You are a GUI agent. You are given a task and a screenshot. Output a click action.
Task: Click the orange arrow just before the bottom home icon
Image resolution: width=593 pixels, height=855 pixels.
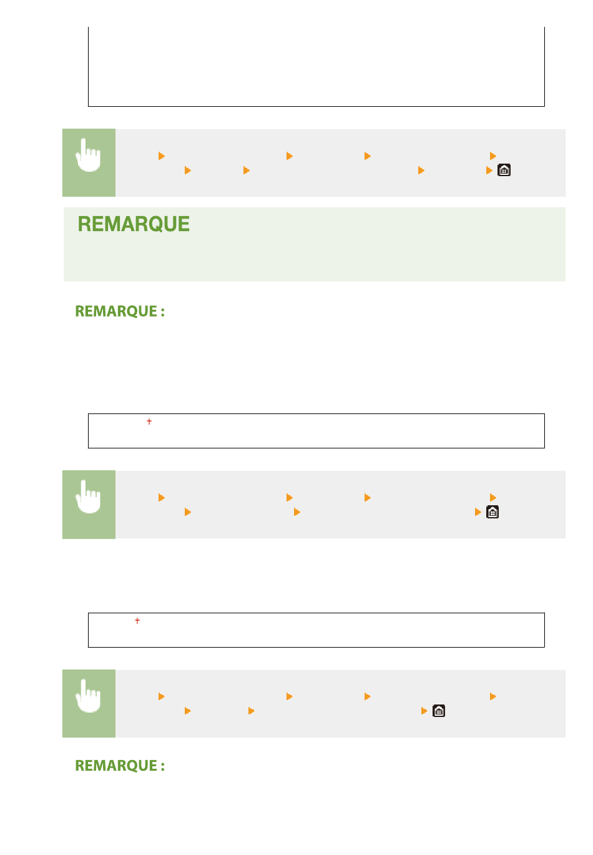[x=424, y=711]
